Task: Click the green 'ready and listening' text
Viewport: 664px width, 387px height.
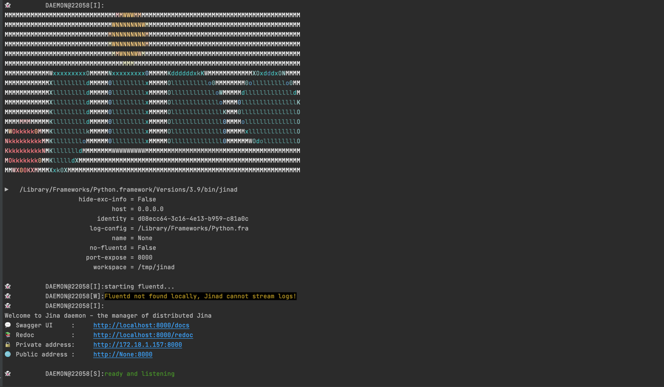Action: (140, 374)
